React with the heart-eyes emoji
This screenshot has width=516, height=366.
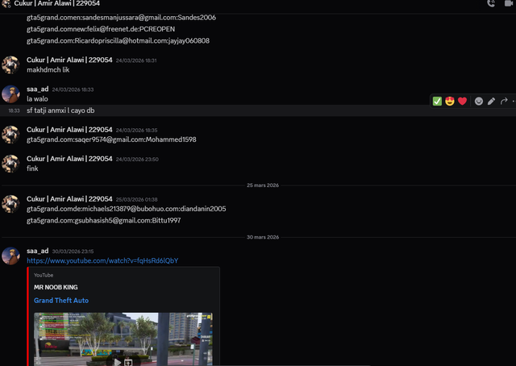450,101
